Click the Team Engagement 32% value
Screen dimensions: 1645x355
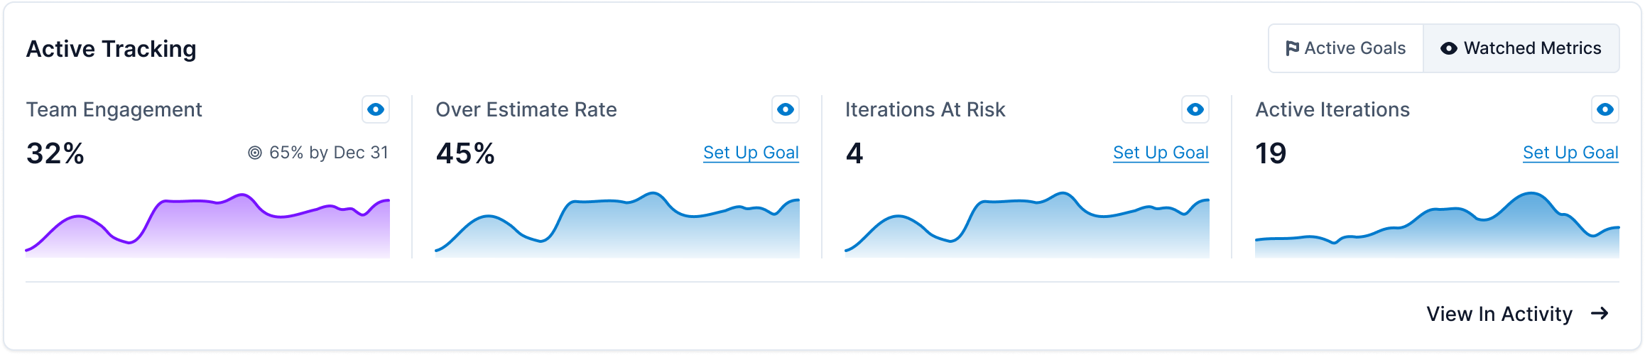pyautogui.click(x=55, y=153)
